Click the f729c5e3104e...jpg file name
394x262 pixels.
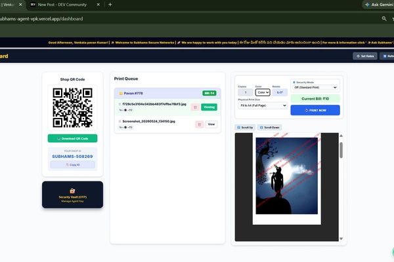click(154, 104)
